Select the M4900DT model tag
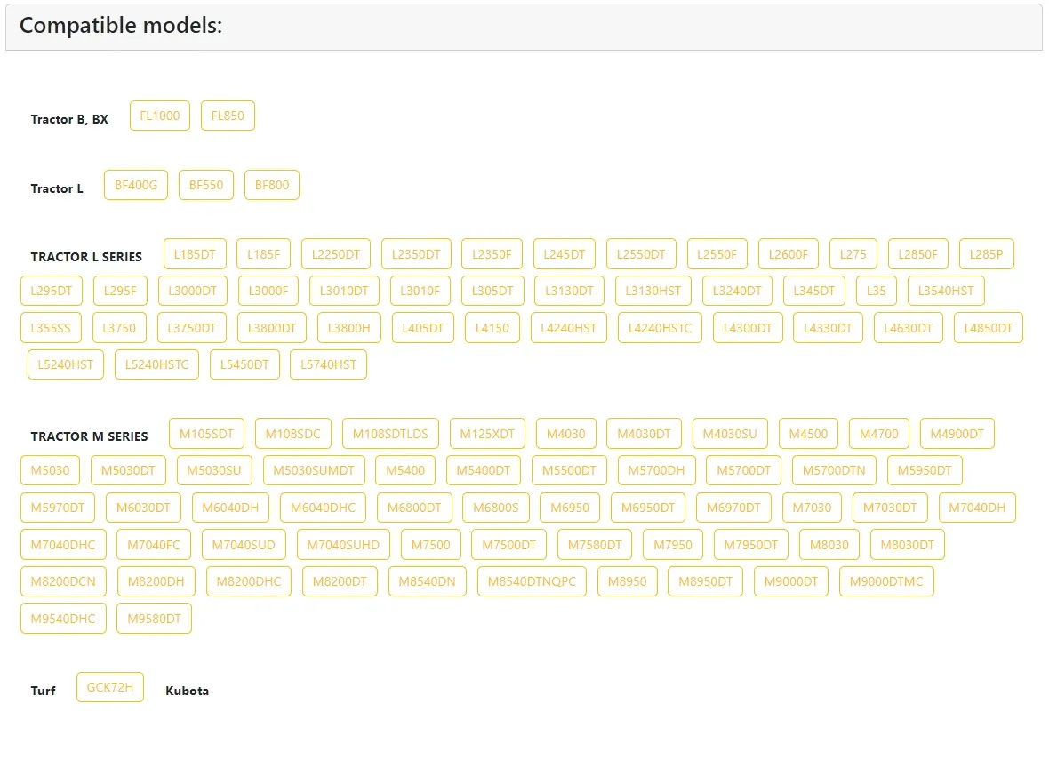Viewport: 1049px width, 768px height. coord(957,434)
